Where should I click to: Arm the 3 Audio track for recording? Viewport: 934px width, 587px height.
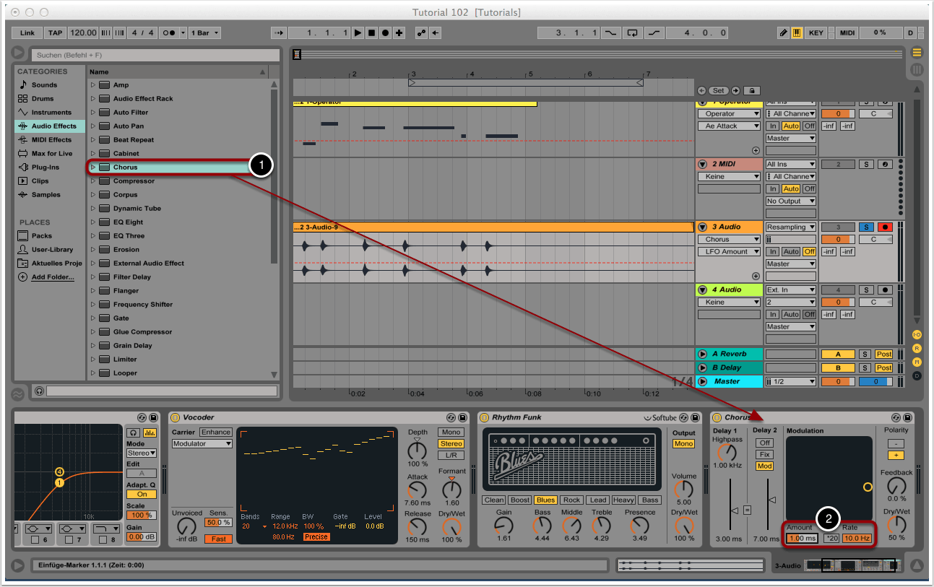[884, 227]
